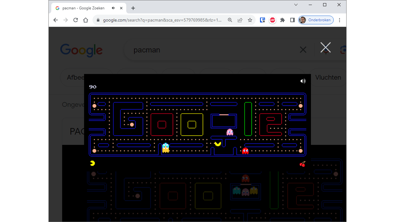Click the red first o letter block in maze
The image size is (395, 222).
[162, 125]
